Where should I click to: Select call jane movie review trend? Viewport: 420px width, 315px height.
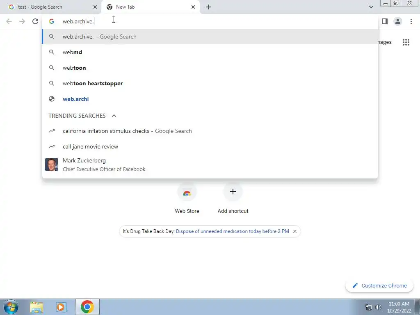210,146
